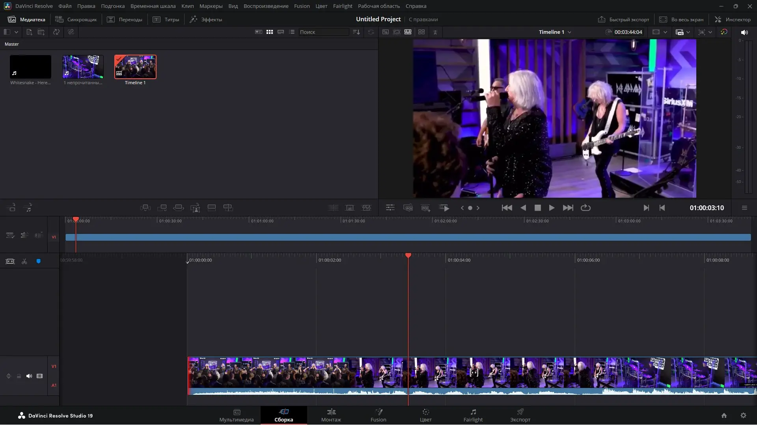The height and width of the screenshot is (425, 757).
Task: Switch to the Монтаж page tab
Action: click(x=331, y=416)
